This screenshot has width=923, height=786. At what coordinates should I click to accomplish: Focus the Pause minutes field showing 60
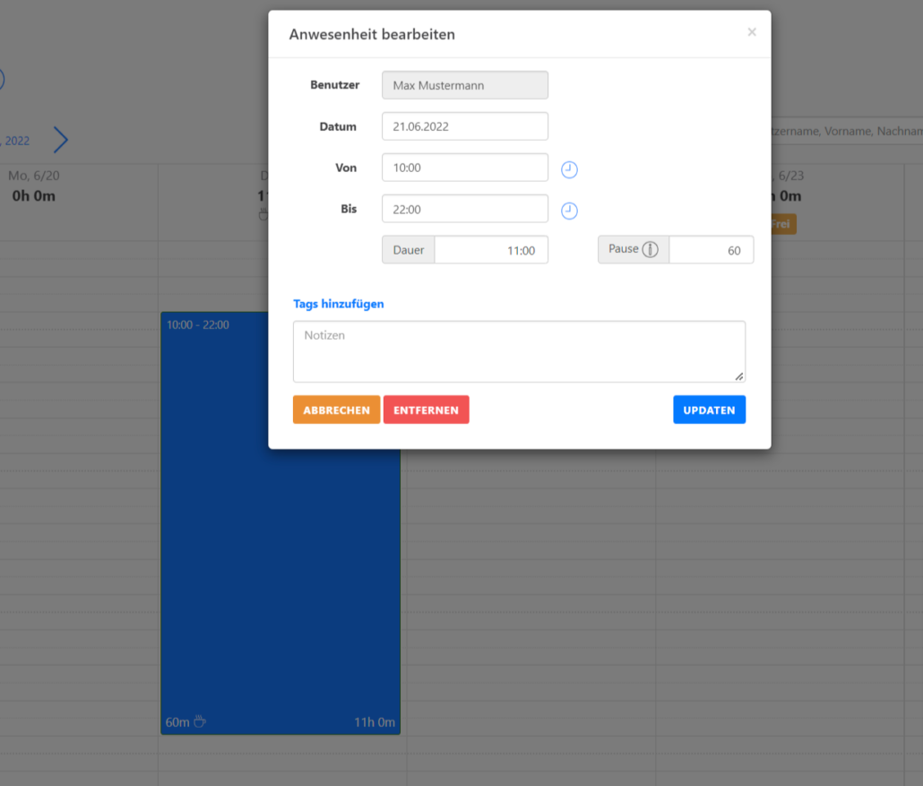[711, 250]
